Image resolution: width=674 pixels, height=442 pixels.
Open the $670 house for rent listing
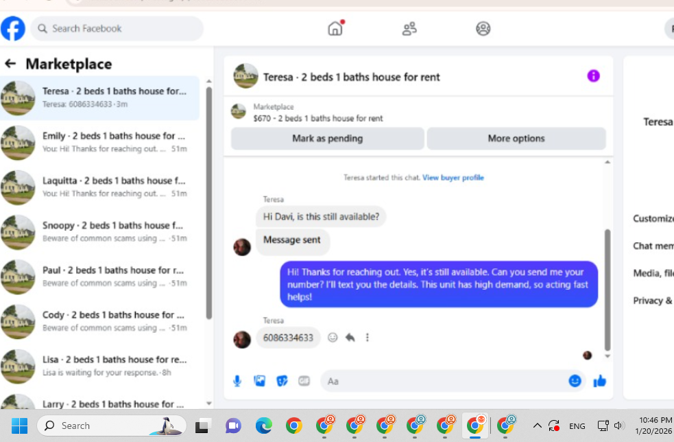[317, 118]
